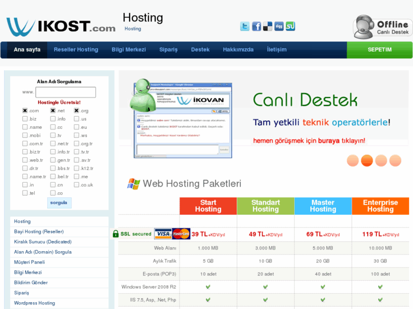The width and height of the screenshot is (413, 309).
Task: Select the Start Hosting package header
Action: click(208, 206)
